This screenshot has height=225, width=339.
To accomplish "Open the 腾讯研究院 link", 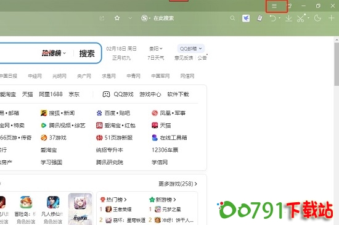I will click(x=110, y=162).
